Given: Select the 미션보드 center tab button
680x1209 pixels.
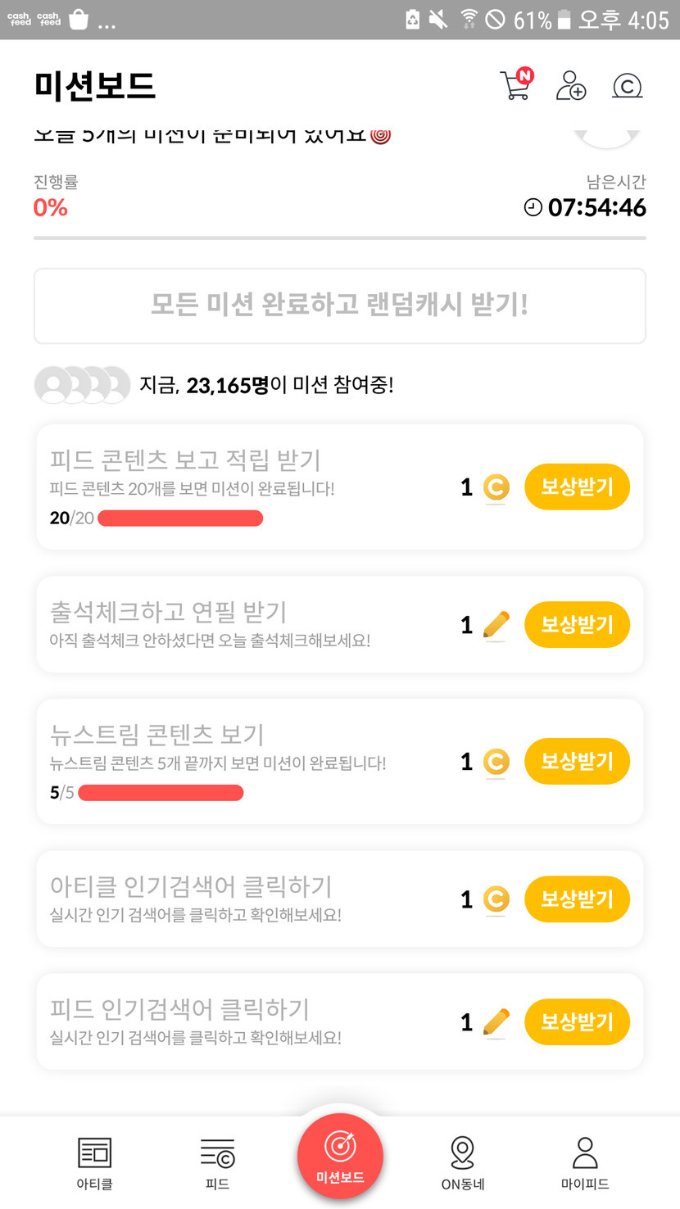Looking at the screenshot, I should (340, 1156).
